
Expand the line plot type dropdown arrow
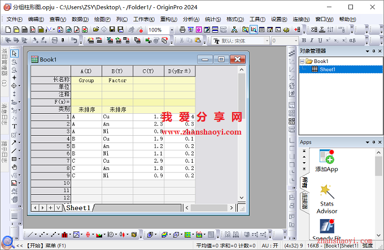pos(36,235)
